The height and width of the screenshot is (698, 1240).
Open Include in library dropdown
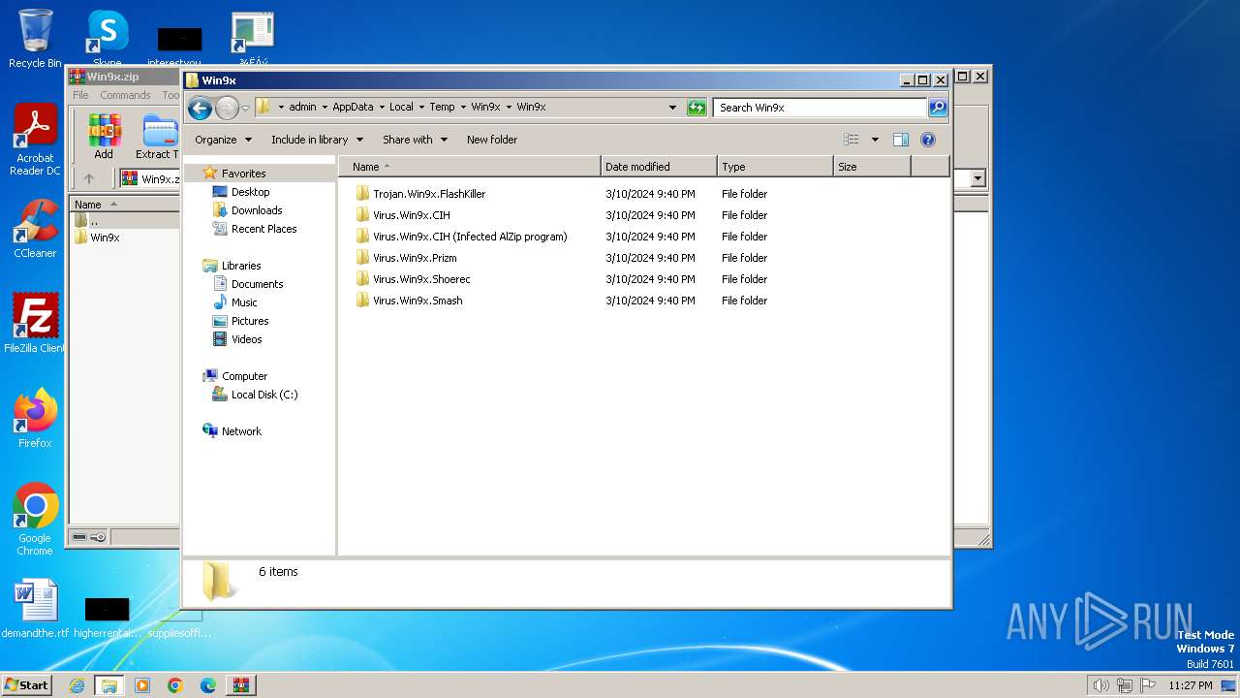tap(317, 140)
